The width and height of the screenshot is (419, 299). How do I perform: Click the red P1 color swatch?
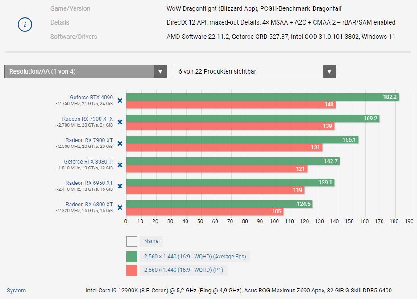point(132,270)
